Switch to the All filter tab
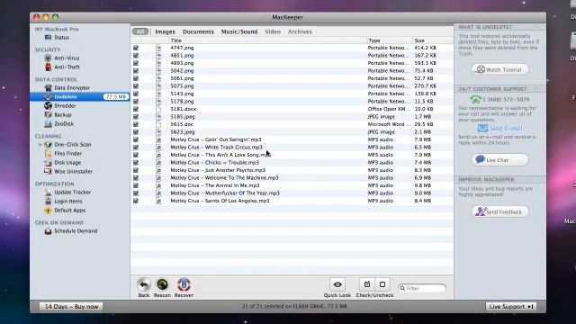Image resolution: width=576 pixels, height=324 pixels. [140, 31]
